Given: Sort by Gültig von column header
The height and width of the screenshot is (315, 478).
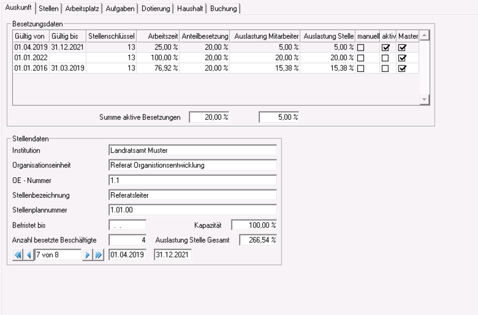Looking at the screenshot, I should point(30,36).
